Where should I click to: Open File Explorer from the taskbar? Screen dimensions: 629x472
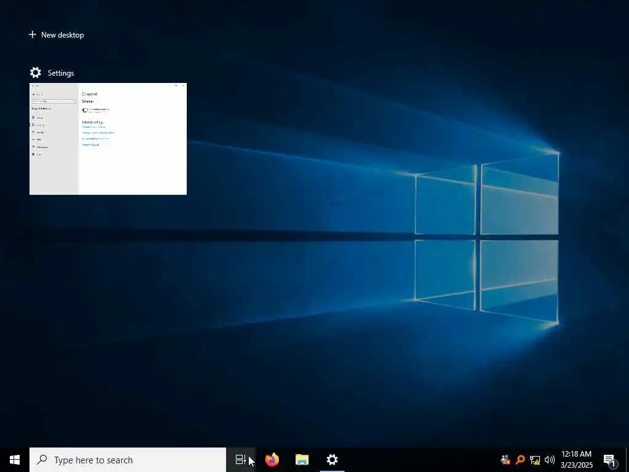point(302,460)
